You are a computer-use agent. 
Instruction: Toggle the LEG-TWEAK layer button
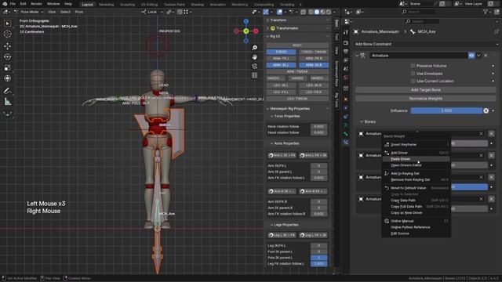pos(297,99)
